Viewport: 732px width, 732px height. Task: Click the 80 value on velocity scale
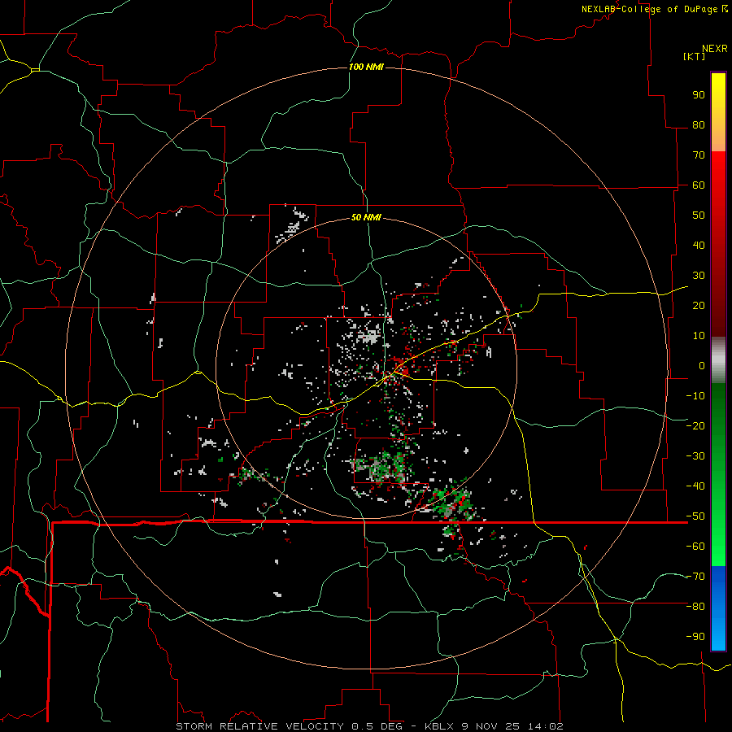(699, 124)
